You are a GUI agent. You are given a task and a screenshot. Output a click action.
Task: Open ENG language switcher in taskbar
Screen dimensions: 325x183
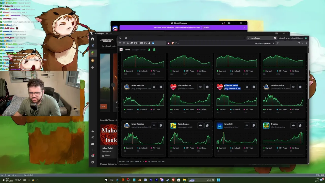click(24, 180)
